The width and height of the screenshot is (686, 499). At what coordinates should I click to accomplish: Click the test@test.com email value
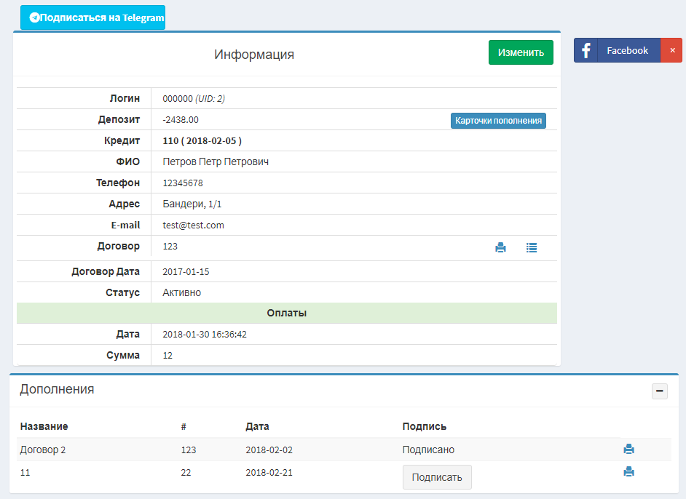193,225
